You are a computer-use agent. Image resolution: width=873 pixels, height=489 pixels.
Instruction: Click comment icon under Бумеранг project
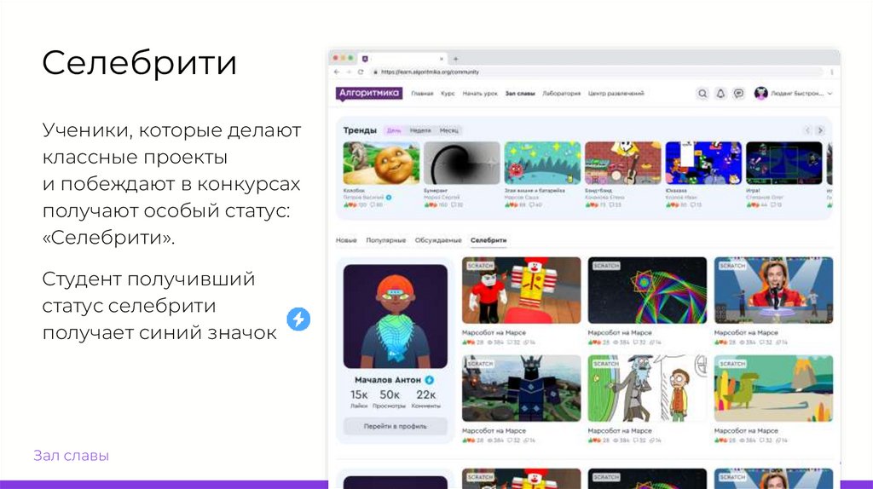pos(452,204)
